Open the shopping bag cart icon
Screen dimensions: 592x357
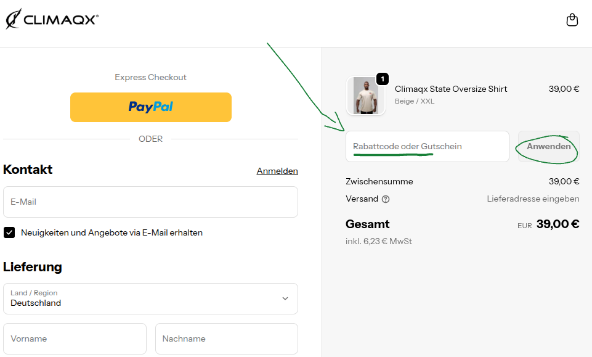[x=572, y=20]
